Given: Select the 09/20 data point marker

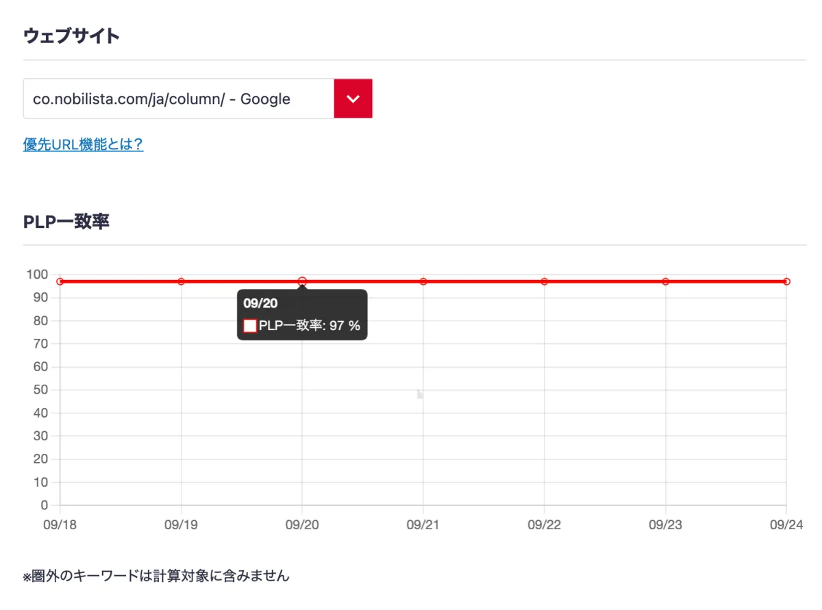Looking at the screenshot, I should coord(302,281).
